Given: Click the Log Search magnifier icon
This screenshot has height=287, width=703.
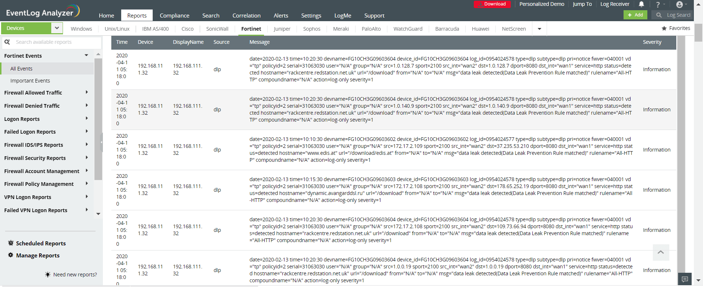Looking at the screenshot, I should (659, 15).
